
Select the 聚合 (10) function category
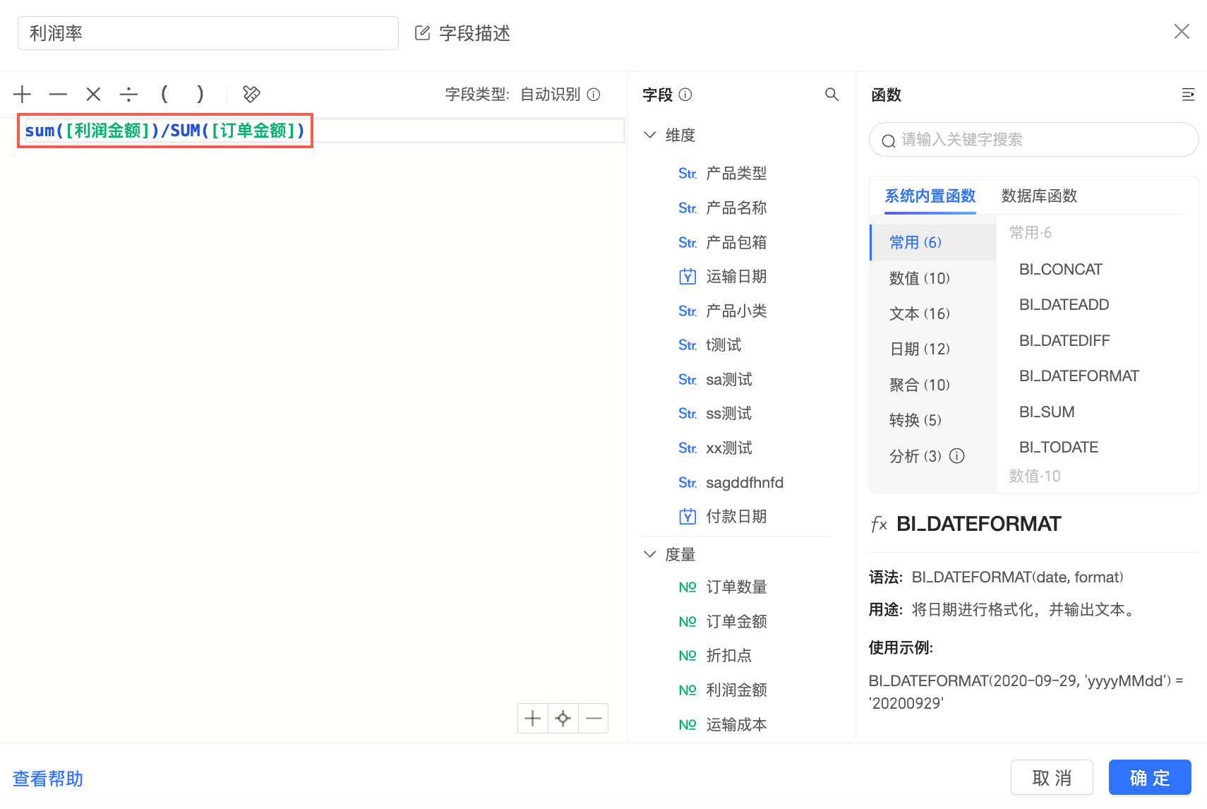919,385
